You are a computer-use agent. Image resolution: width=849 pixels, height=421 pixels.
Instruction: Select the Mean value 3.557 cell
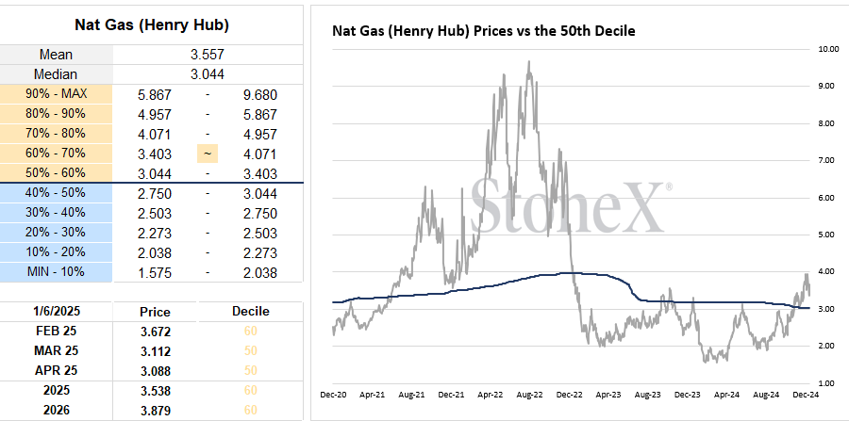point(208,55)
